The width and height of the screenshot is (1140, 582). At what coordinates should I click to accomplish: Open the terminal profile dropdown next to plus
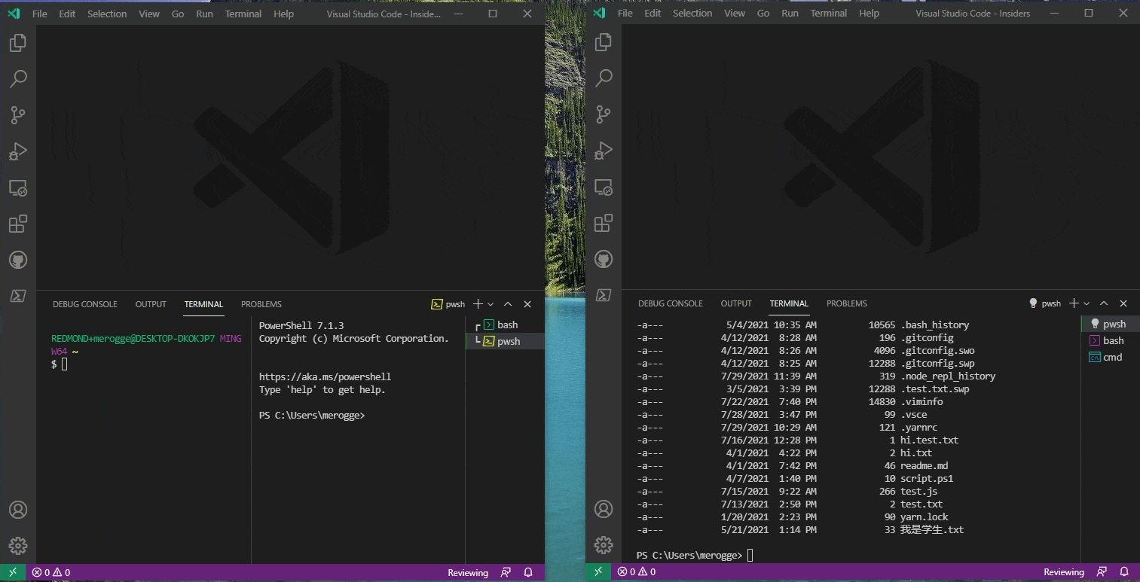[490, 304]
